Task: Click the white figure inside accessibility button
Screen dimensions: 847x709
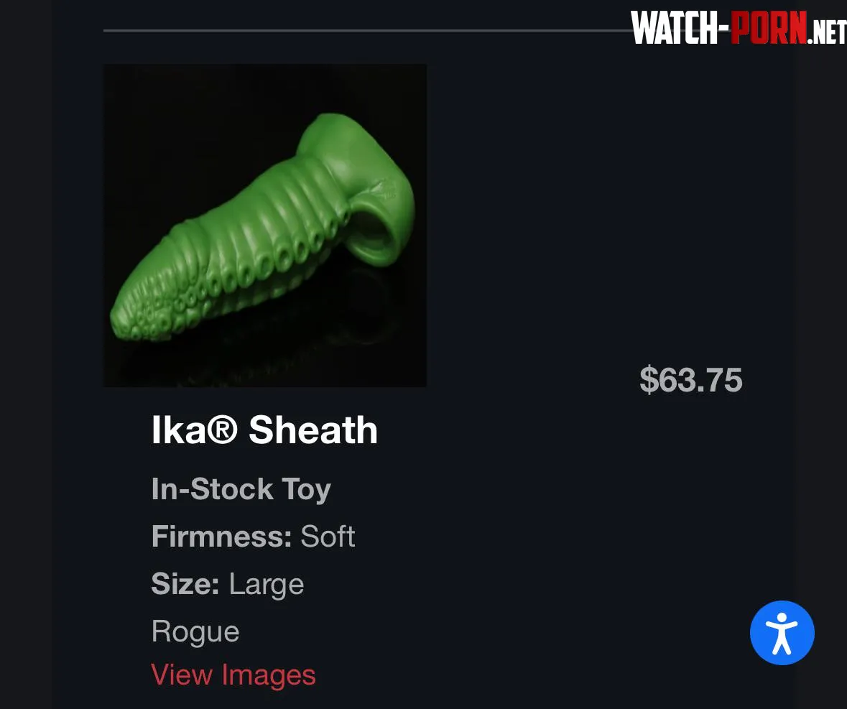Action: [782, 633]
